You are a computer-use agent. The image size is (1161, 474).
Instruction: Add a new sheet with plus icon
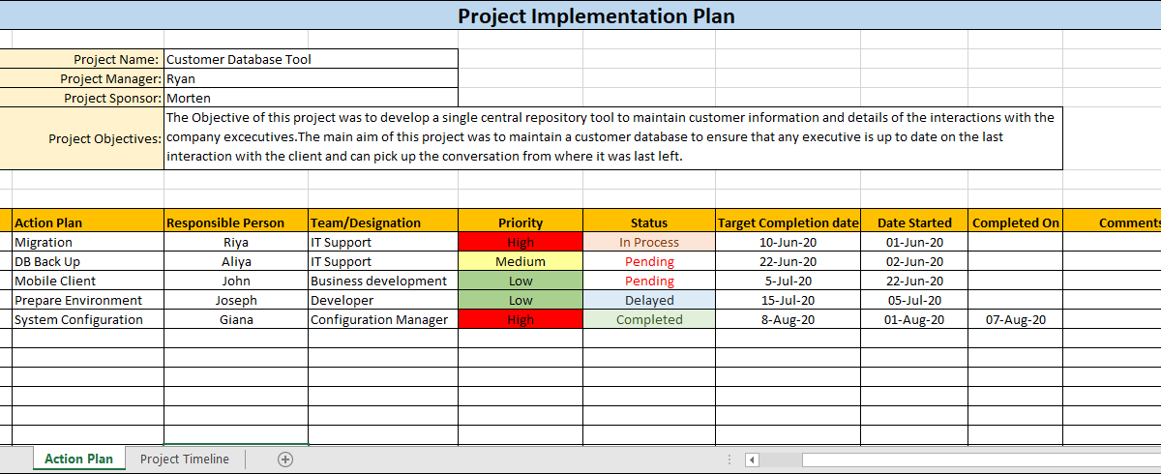click(x=285, y=459)
